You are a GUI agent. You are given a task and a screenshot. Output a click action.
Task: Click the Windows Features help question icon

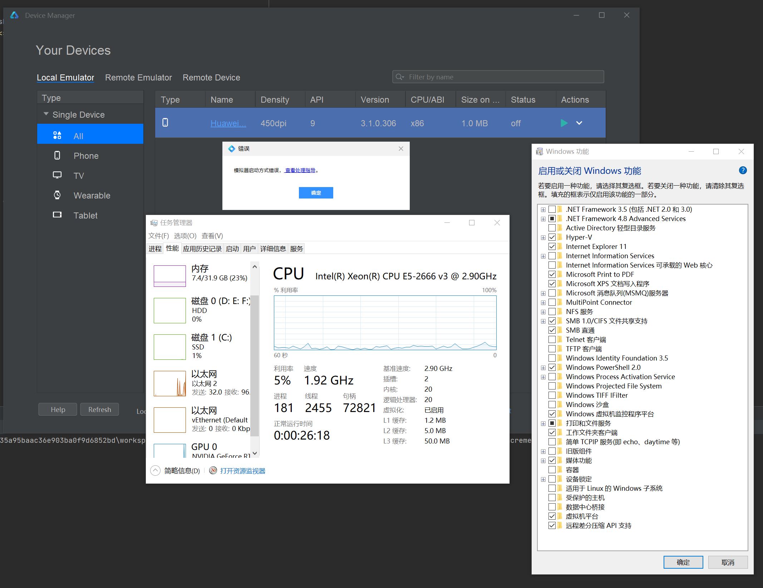[743, 171]
